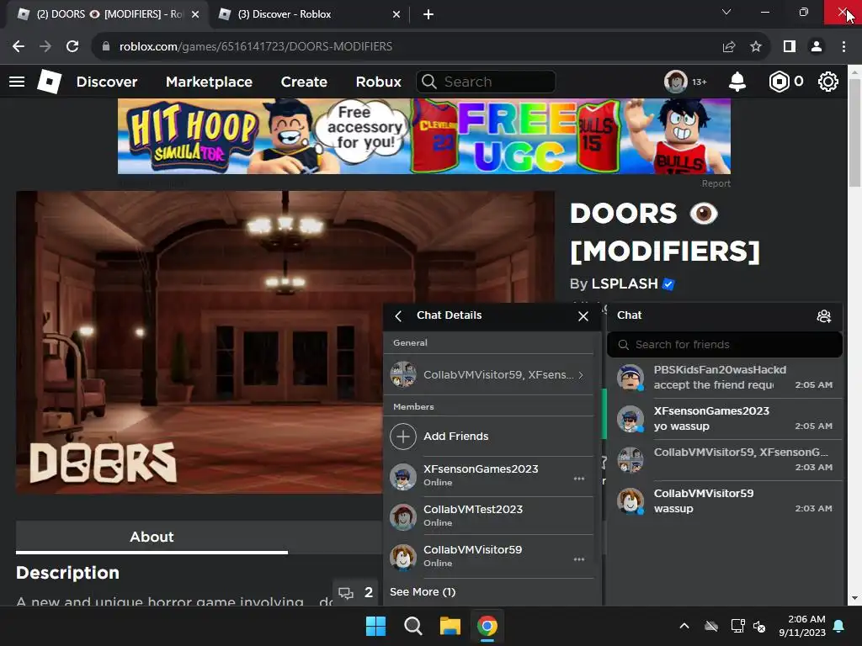The width and height of the screenshot is (862, 646).
Task: Open the Marketplace menu item
Action: (x=209, y=82)
